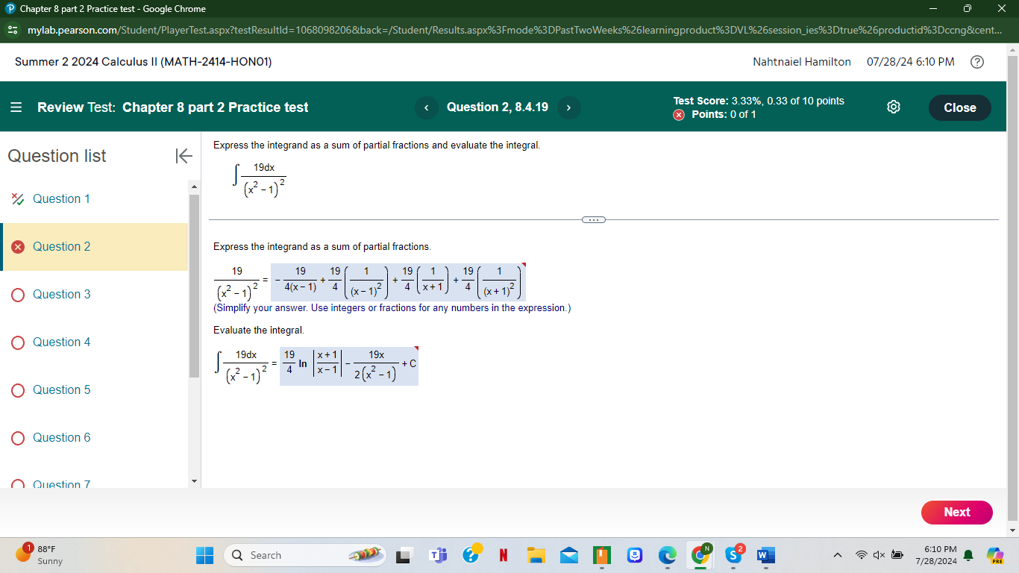Screen dimensions: 1019x573
Task: Open Get Help app from taskbar
Action: (471, 555)
